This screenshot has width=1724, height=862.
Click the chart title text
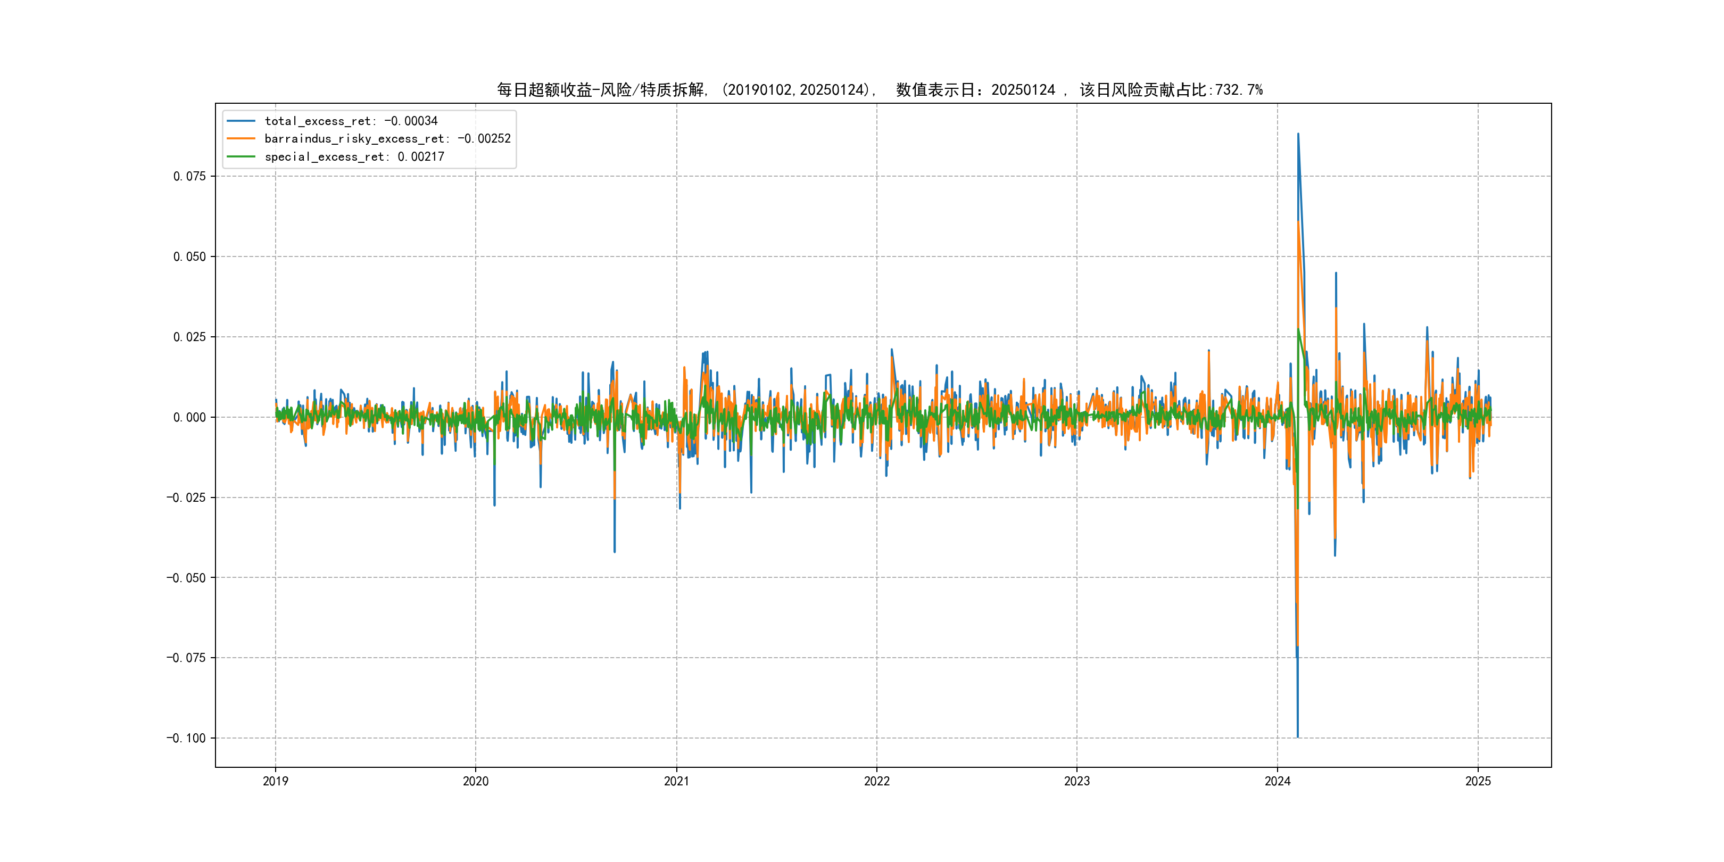pos(880,90)
